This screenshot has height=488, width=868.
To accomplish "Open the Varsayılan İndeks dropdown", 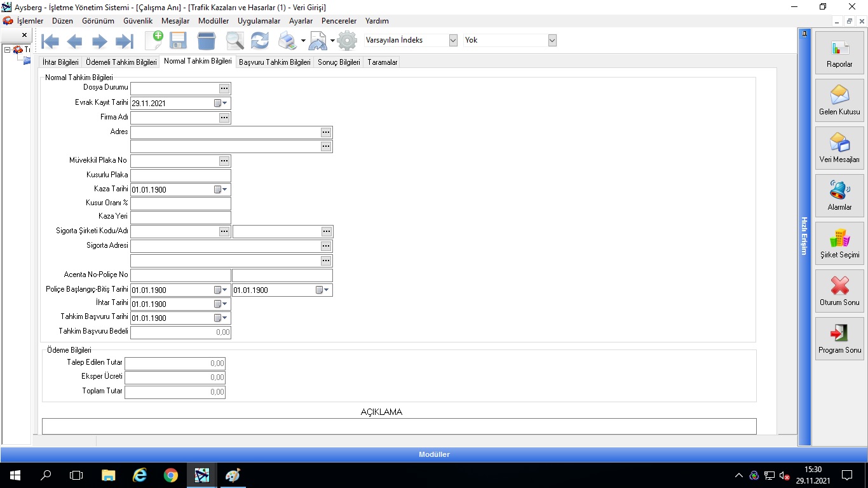I will (x=453, y=40).
